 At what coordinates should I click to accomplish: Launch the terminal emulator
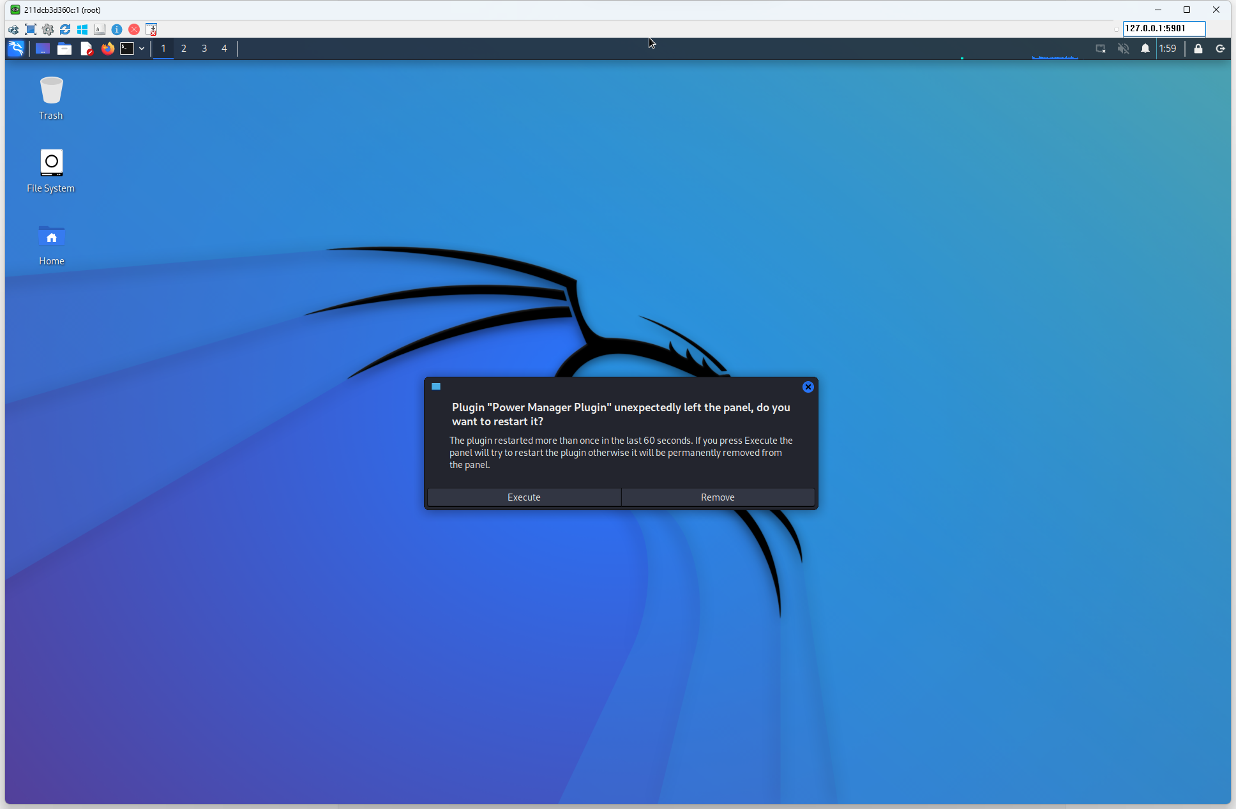tap(127, 49)
